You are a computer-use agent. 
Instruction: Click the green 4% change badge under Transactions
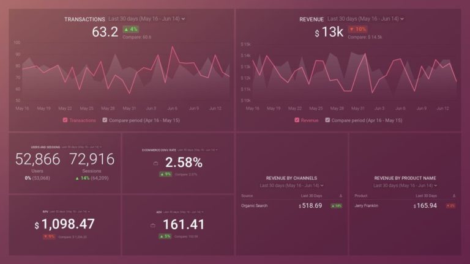pos(131,29)
